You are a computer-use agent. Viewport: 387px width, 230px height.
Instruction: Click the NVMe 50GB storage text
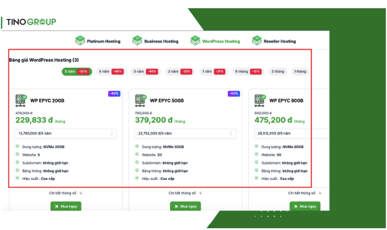[173, 147]
